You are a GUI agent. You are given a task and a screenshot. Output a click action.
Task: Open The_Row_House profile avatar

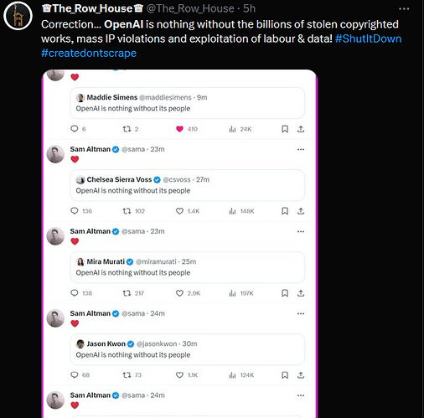[x=18, y=16]
